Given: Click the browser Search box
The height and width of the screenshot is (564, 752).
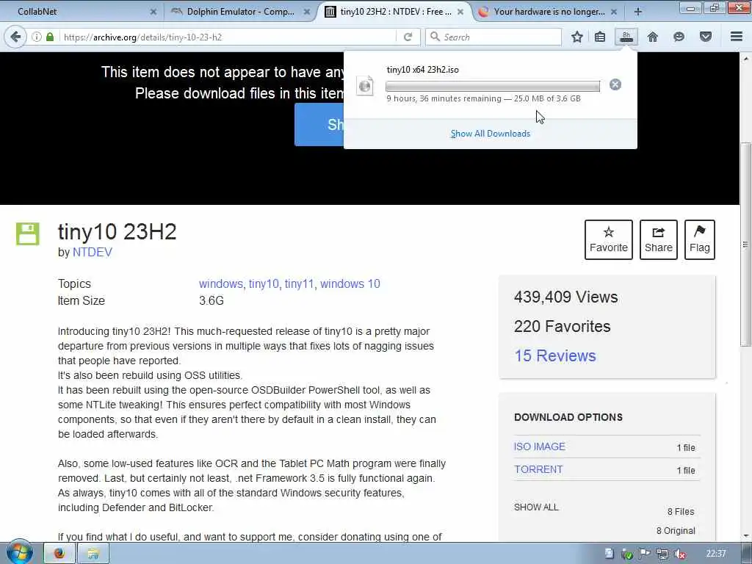Looking at the screenshot, I should 494,37.
